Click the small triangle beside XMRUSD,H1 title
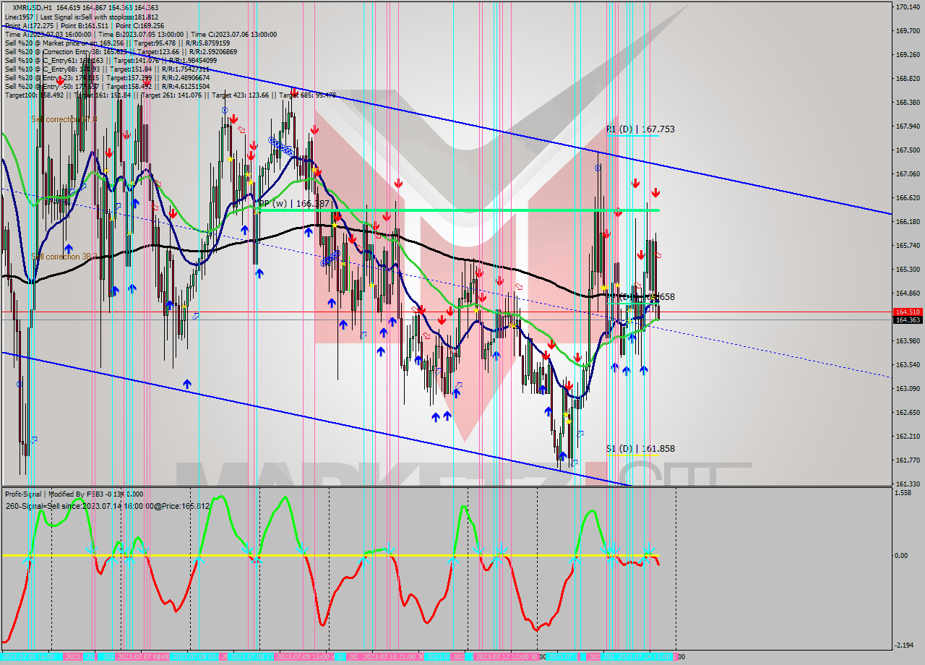Screen dimensions: 925x665 7,8
